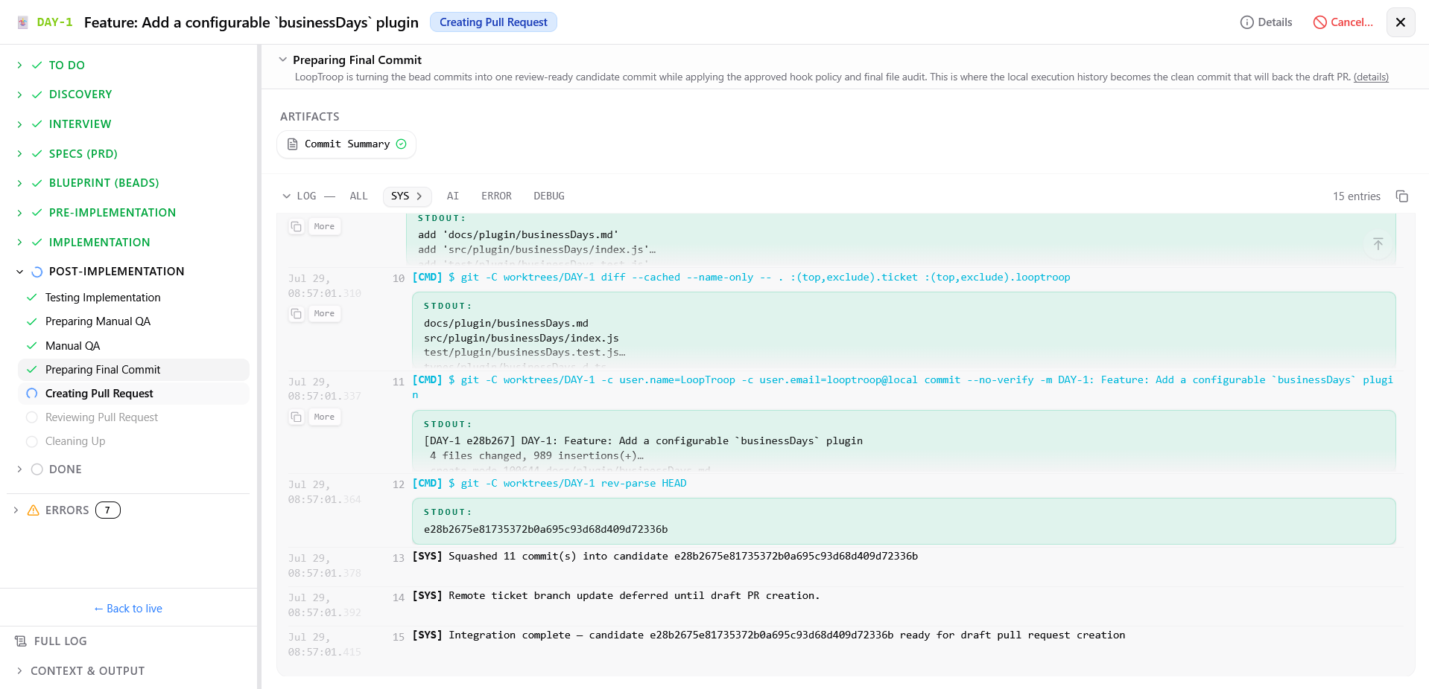Select the SYS log filter
Screen dimensions: 1429x689
point(407,196)
